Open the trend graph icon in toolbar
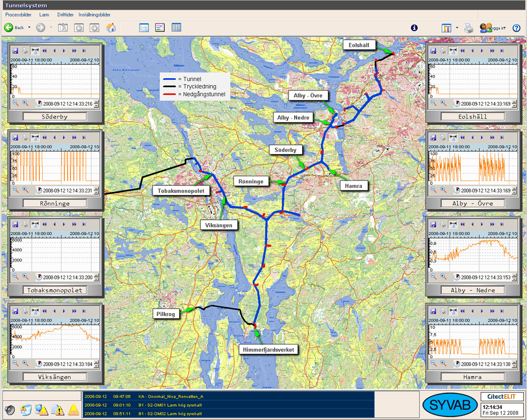This screenshot has width=527, height=420. tap(144, 28)
